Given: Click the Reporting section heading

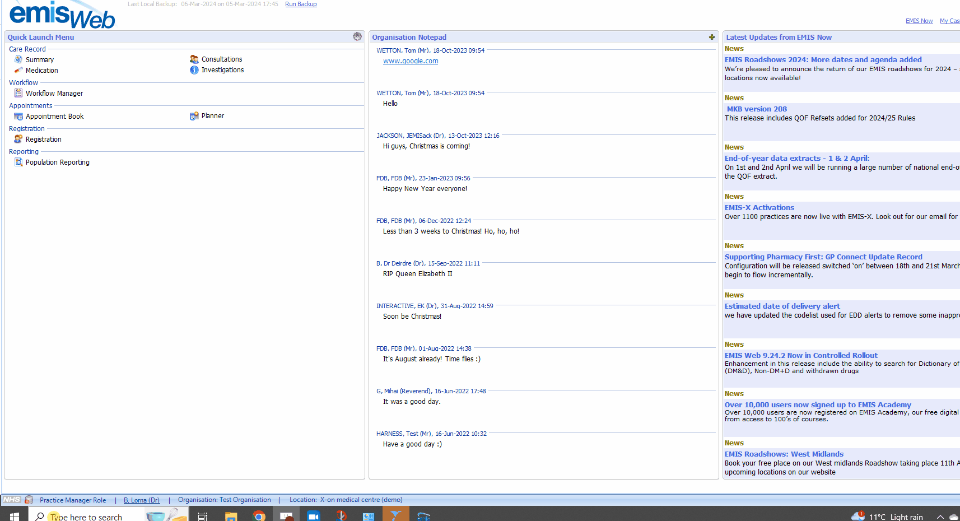Looking at the screenshot, I should coord(24,152).
